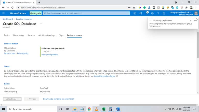Click the browser back arrow
The width and height of the screenshot is (199, 112).
coord(3,8)
